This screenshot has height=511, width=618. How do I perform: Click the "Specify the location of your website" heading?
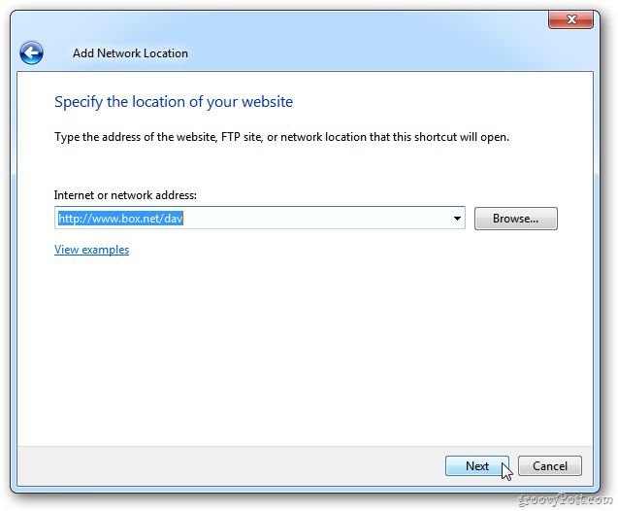pyautogui.click(x=173, y=102)
